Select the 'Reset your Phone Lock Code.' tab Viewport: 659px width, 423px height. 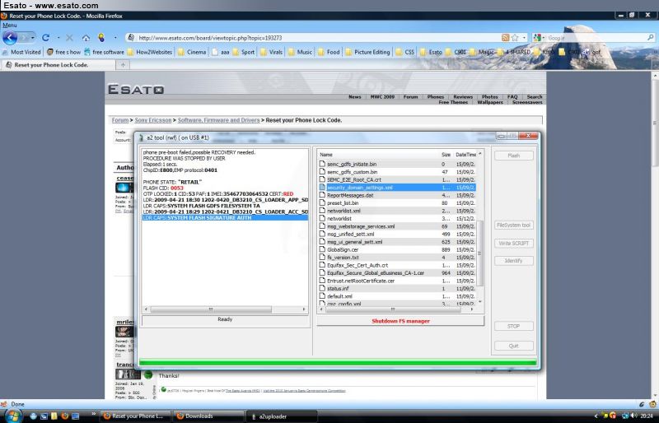click(58, 65)
